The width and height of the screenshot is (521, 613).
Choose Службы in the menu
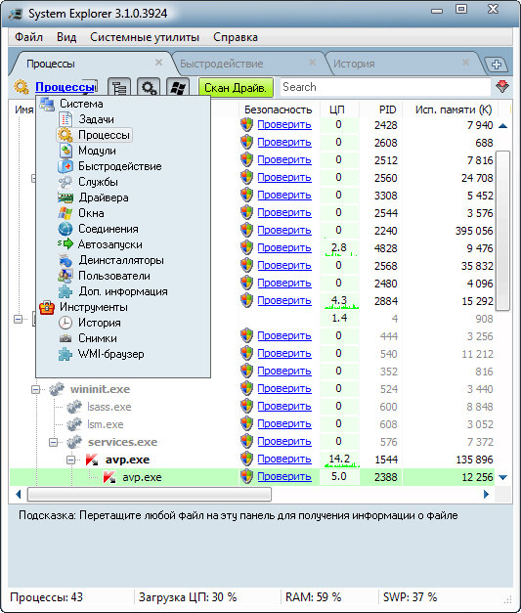(98, 182)
